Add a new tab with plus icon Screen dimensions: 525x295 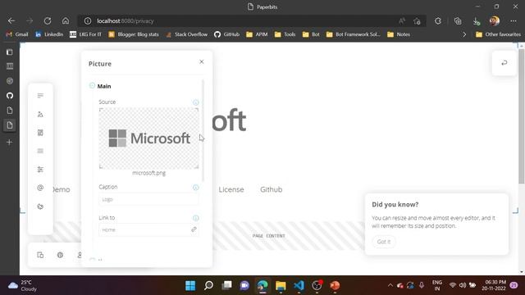(9, 143)
